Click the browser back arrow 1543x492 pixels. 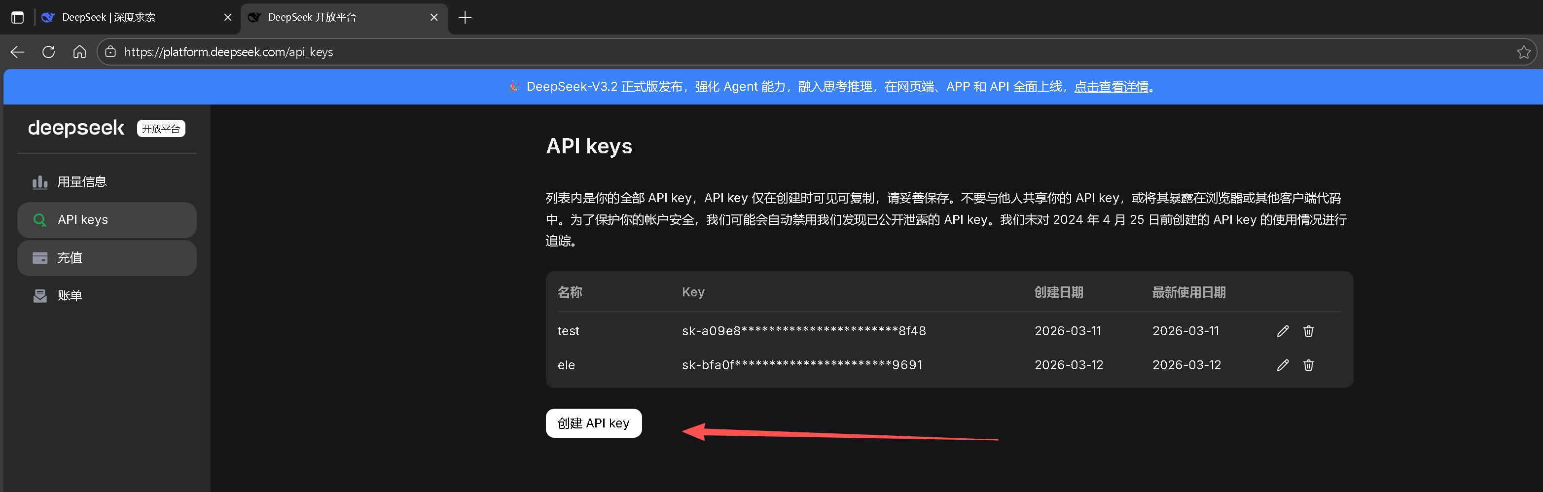(17, 52)
